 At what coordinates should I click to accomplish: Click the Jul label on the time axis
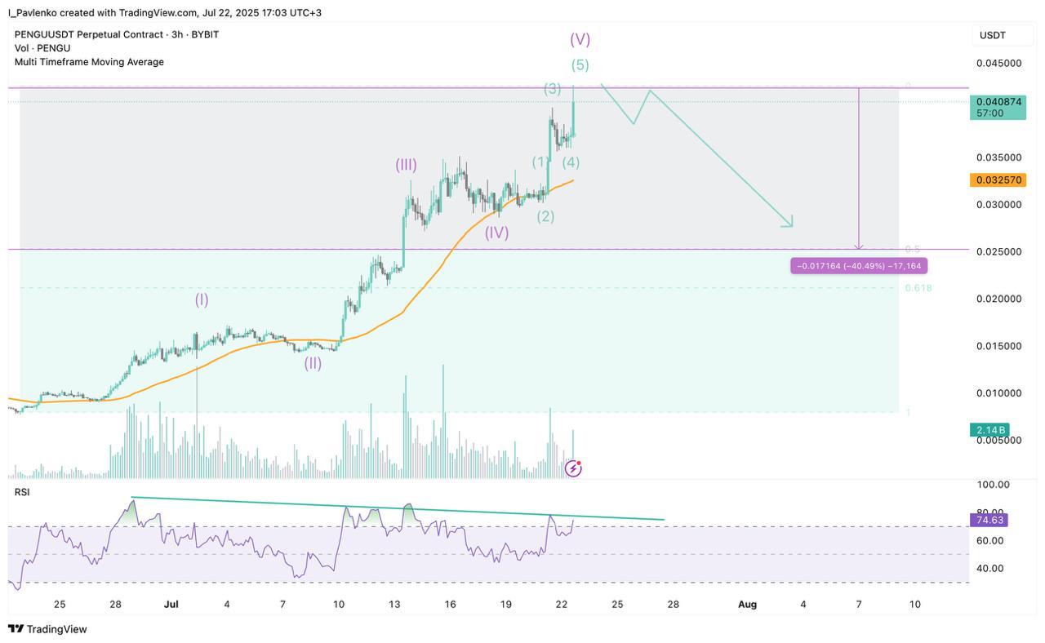point(171,605)
